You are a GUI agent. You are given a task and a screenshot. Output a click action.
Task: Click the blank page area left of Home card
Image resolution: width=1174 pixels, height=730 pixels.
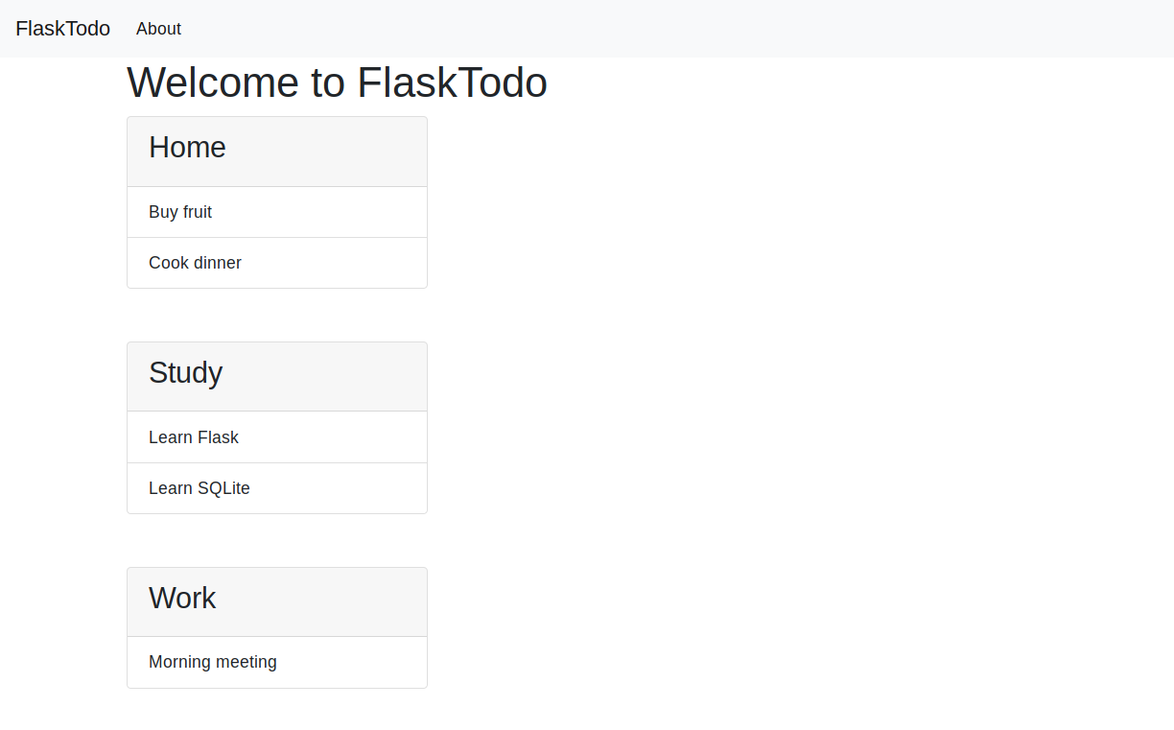[63, 202]
